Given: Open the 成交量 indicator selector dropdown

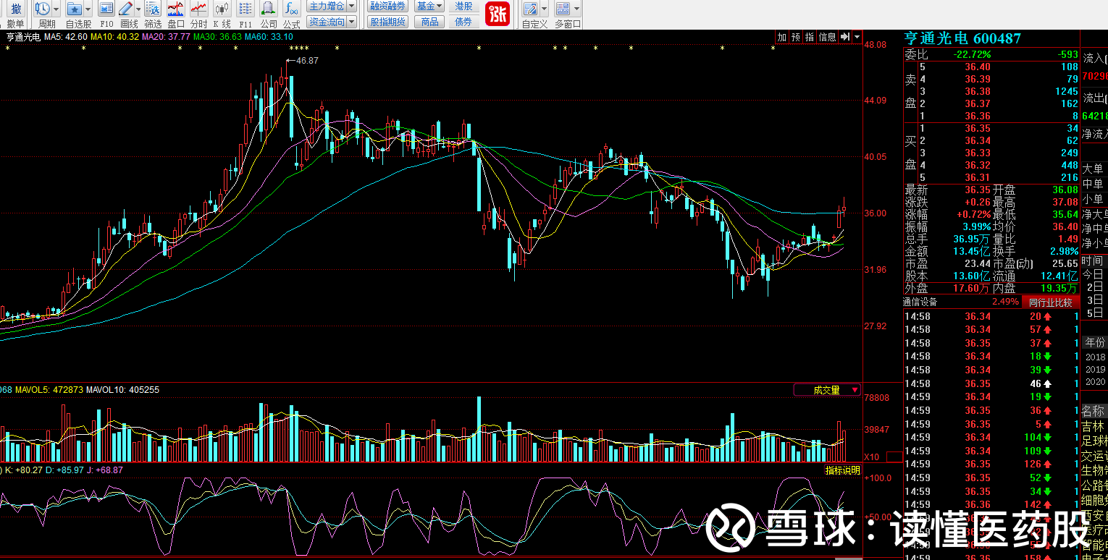Looking at the screenshot, I should [827, 390].
